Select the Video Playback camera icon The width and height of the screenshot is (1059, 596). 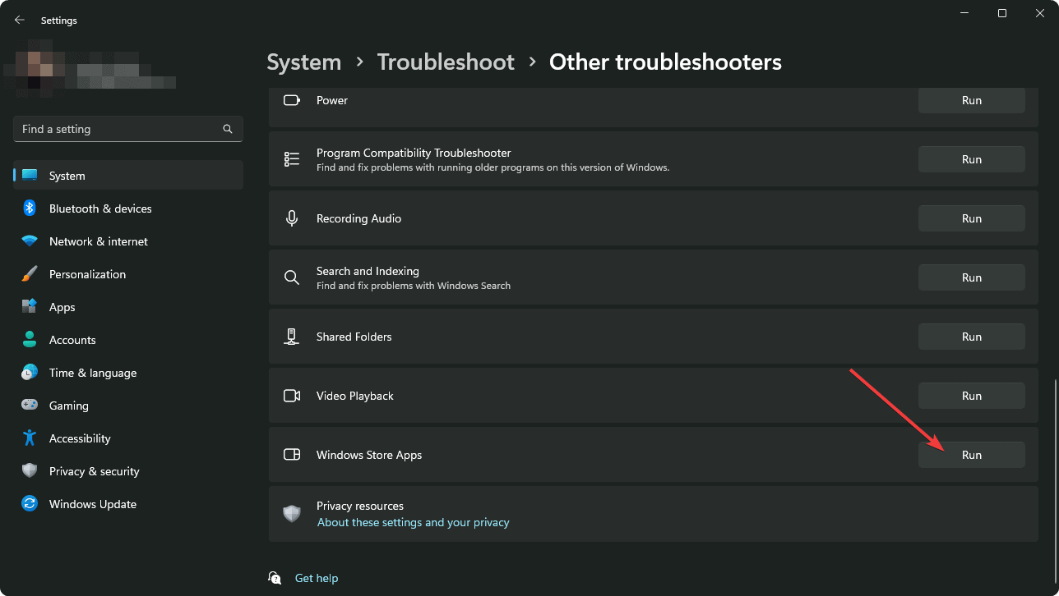pos(291,395)
